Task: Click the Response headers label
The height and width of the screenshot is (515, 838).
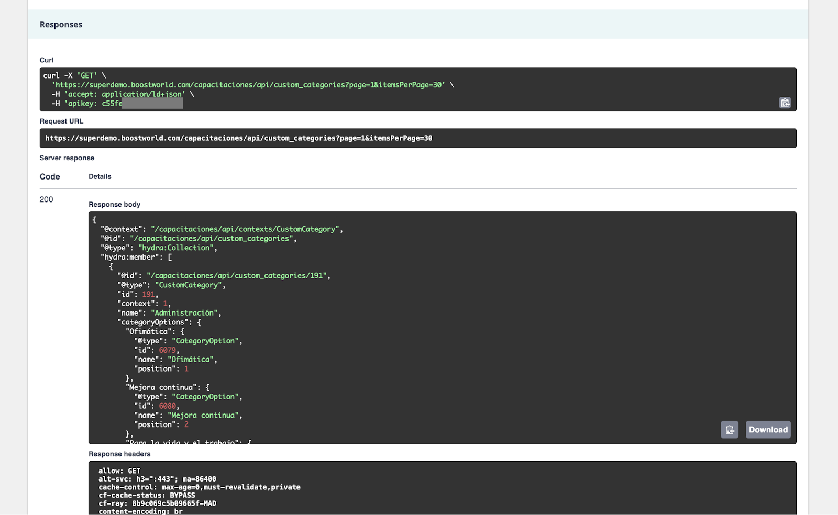Action: (119, 454)
